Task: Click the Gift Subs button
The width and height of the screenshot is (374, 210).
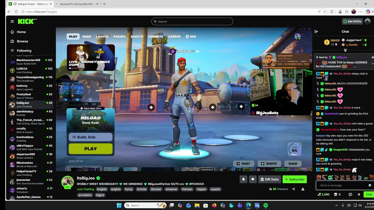Action: [x=269, y=179]
